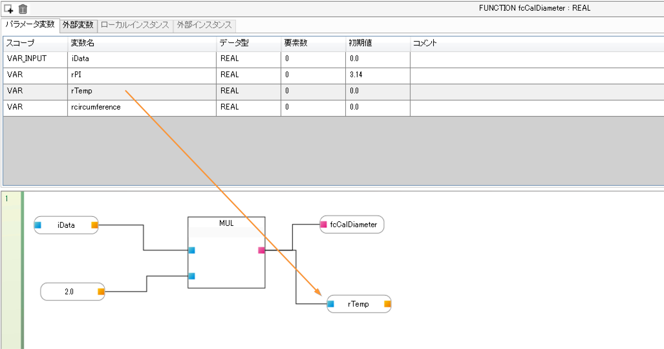The image size is (664, 349).
Task: Click the trash delete icon
Action: 23,9
